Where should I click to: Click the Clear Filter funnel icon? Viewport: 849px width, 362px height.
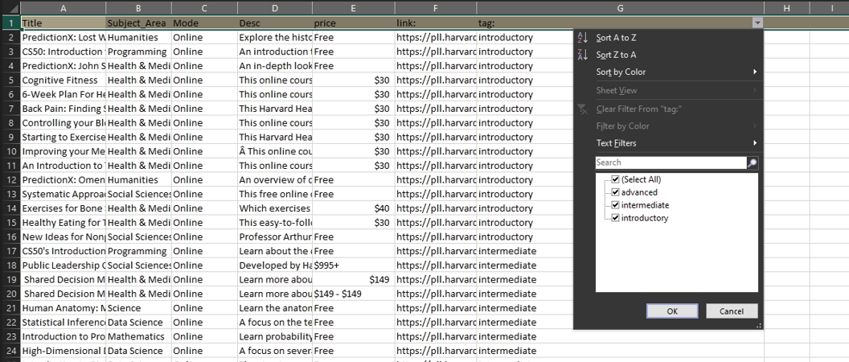point(584,109)
